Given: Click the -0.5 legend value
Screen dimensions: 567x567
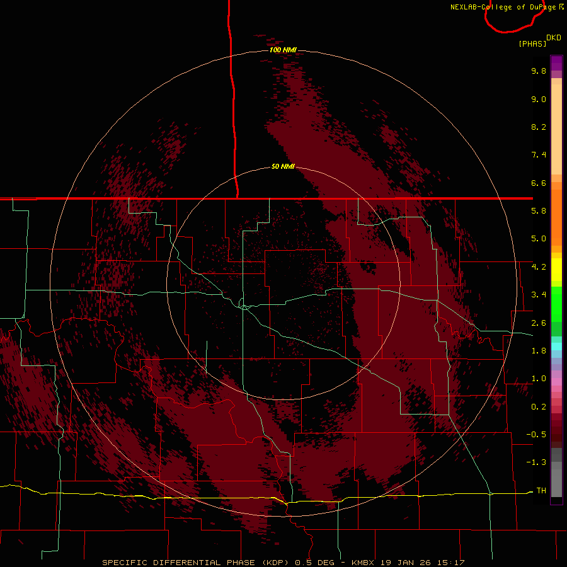Looking at the screenshot, I should tap(536, 435).
